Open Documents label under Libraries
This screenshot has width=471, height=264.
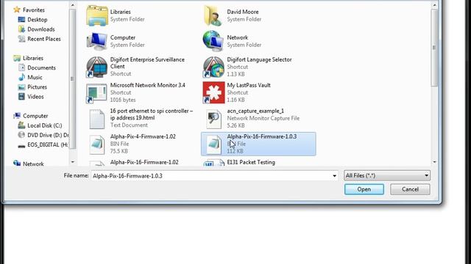click(41, 67)
